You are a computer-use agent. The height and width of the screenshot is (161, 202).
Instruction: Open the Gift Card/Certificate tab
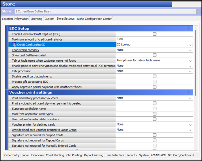(179, 155)
